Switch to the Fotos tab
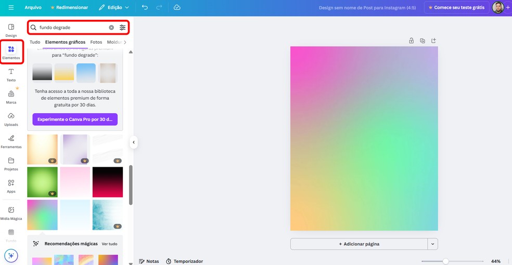 (96, 42)
